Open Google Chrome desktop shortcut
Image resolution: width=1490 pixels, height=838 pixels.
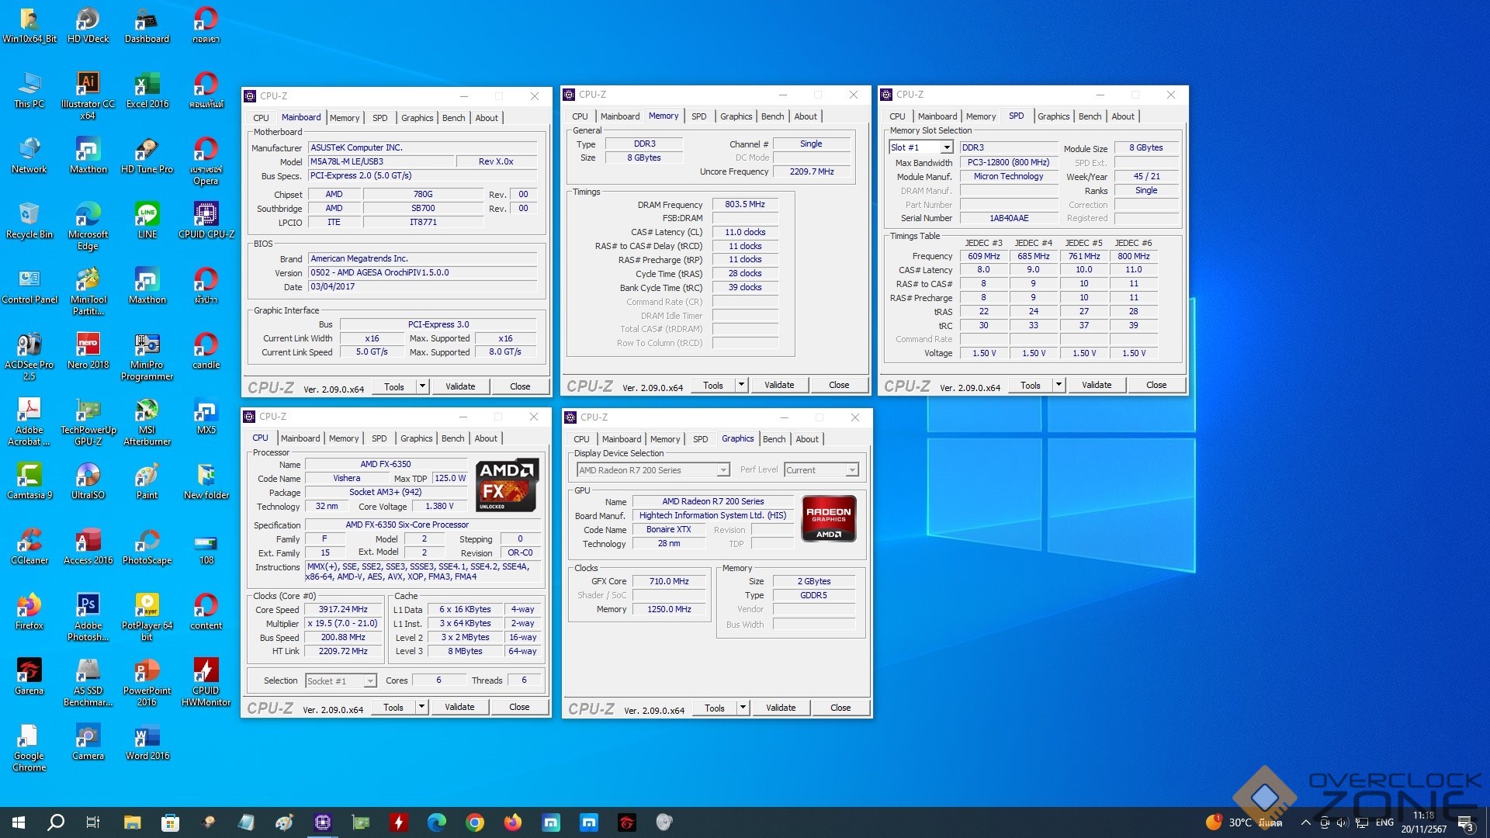click(29, 748)
